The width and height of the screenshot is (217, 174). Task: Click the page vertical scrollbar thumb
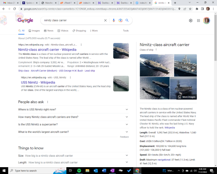coord(215,38)
